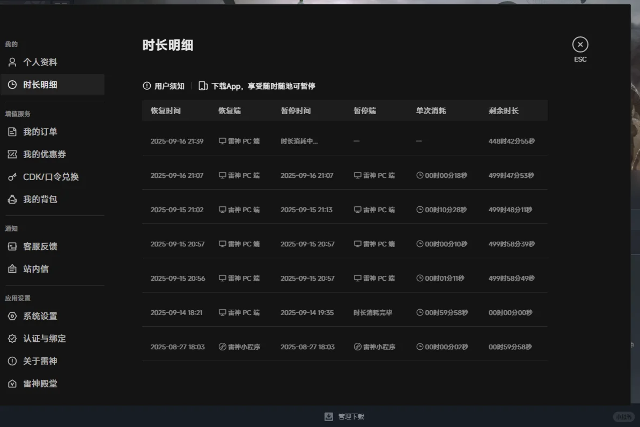Click the badge icon beside 认证与绑定
Viewport: 640px width, 427px height.
tap(12, 339)
